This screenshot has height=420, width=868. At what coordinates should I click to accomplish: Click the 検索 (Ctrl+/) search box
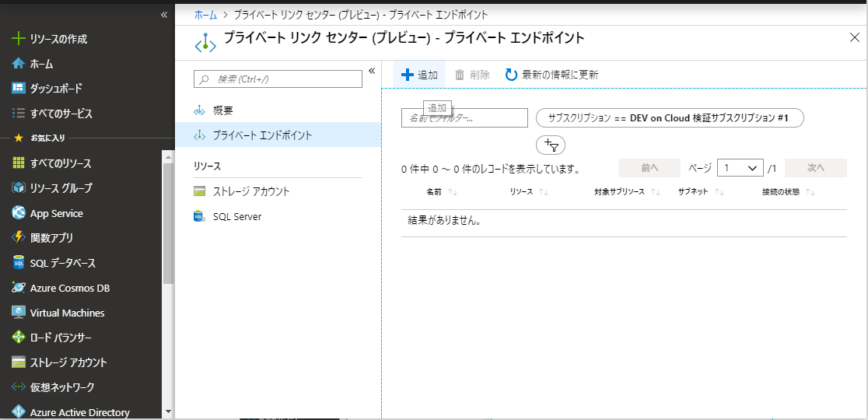click(278, 79)
